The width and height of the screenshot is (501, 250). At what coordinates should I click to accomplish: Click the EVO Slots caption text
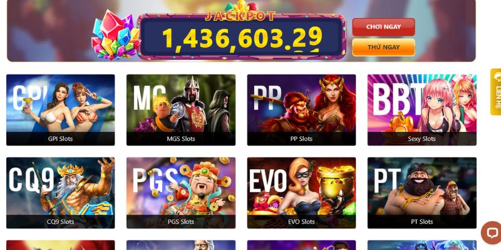[301, 222]
